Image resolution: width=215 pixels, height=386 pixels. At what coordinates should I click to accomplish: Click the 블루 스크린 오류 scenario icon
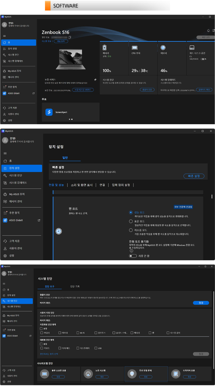pyautogui.click(x=44, y=374)
